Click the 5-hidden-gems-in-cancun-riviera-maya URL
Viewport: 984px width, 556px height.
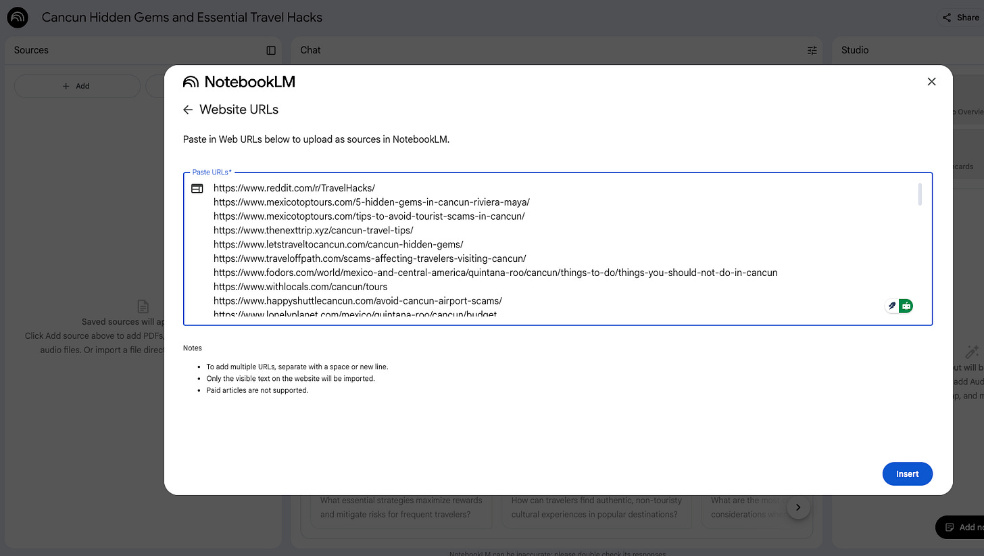[372, 202]
